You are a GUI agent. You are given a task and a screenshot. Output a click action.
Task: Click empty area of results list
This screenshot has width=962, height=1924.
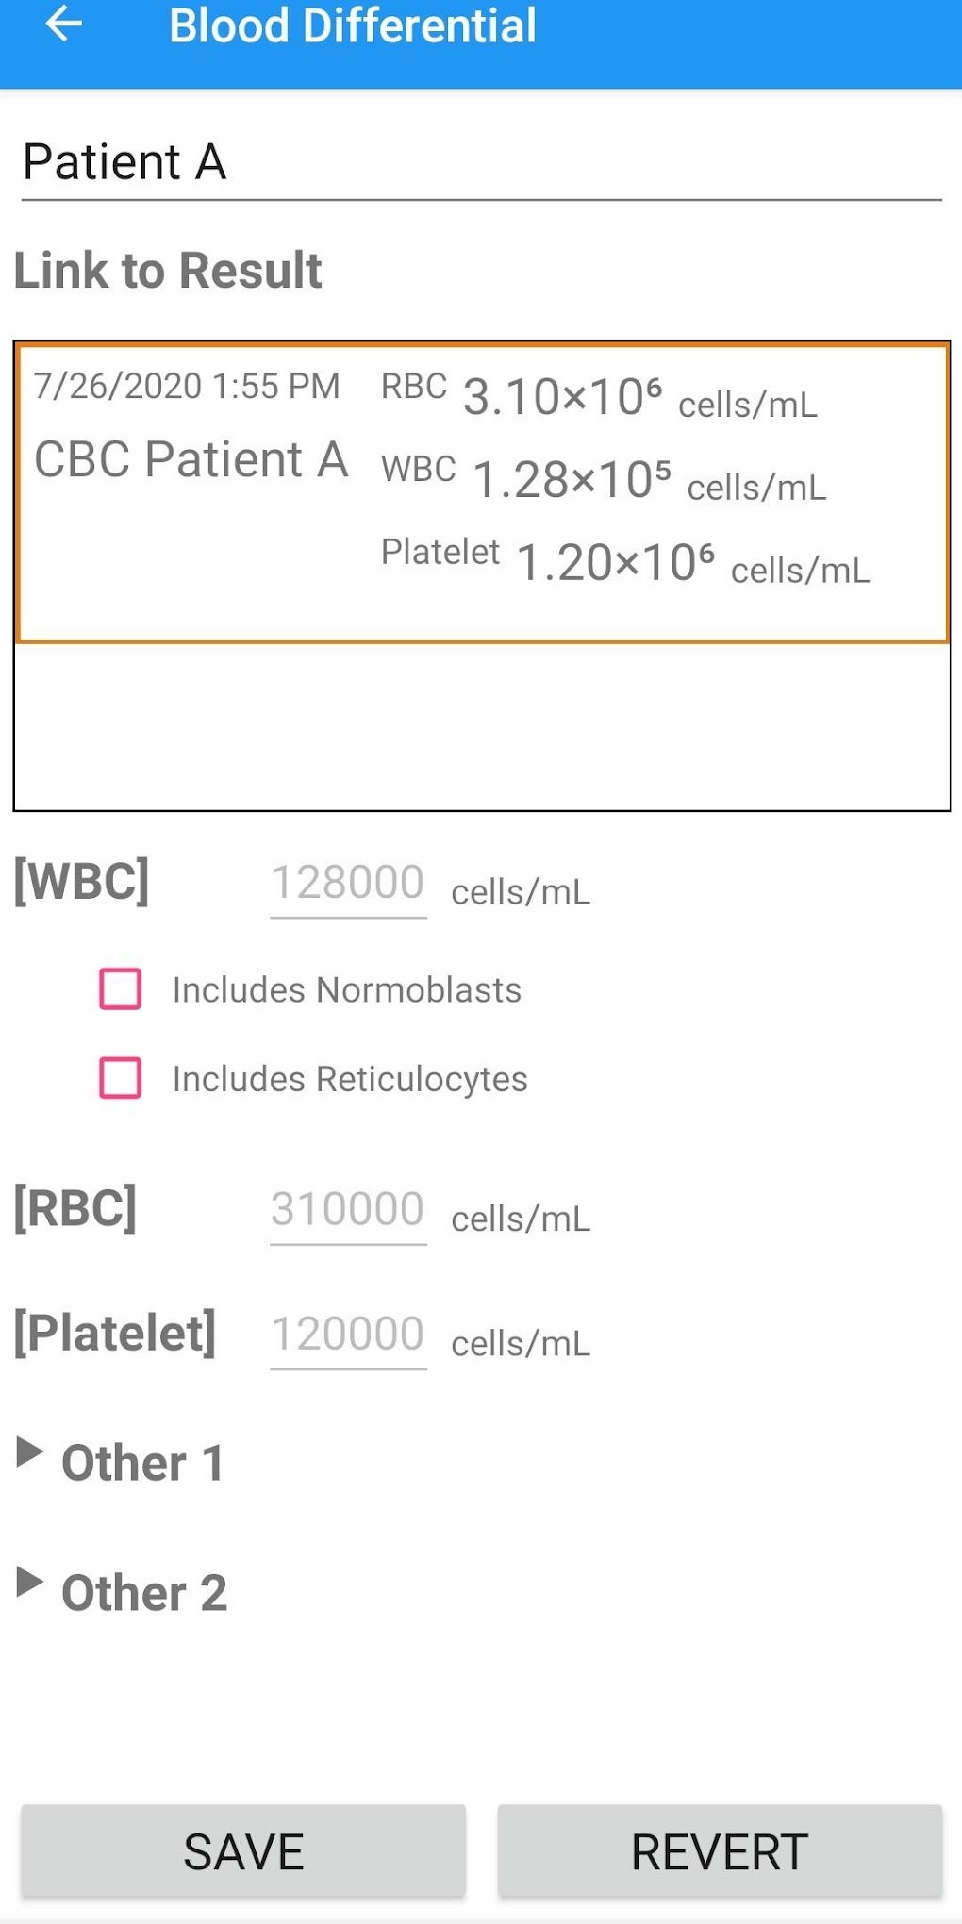tap(481, 726)
